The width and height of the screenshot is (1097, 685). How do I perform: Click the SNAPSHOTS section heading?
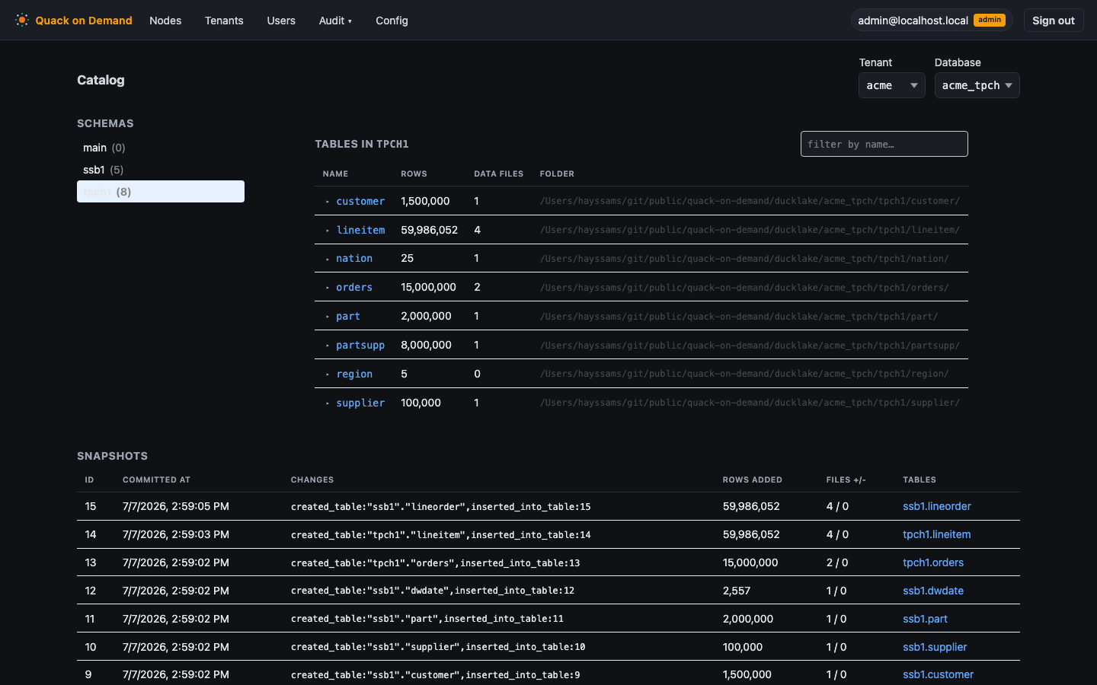[112, 456]
